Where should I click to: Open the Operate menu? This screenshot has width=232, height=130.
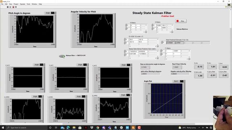click(x=22, y=4)
